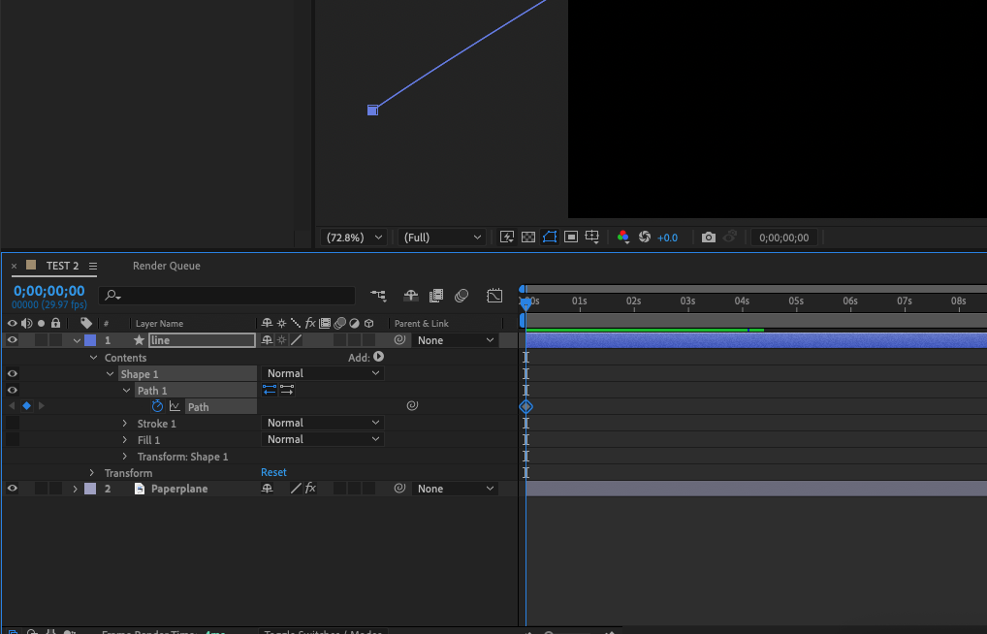
Task: Toggle the Path stopwatch for keyframing
Action: 157,406
